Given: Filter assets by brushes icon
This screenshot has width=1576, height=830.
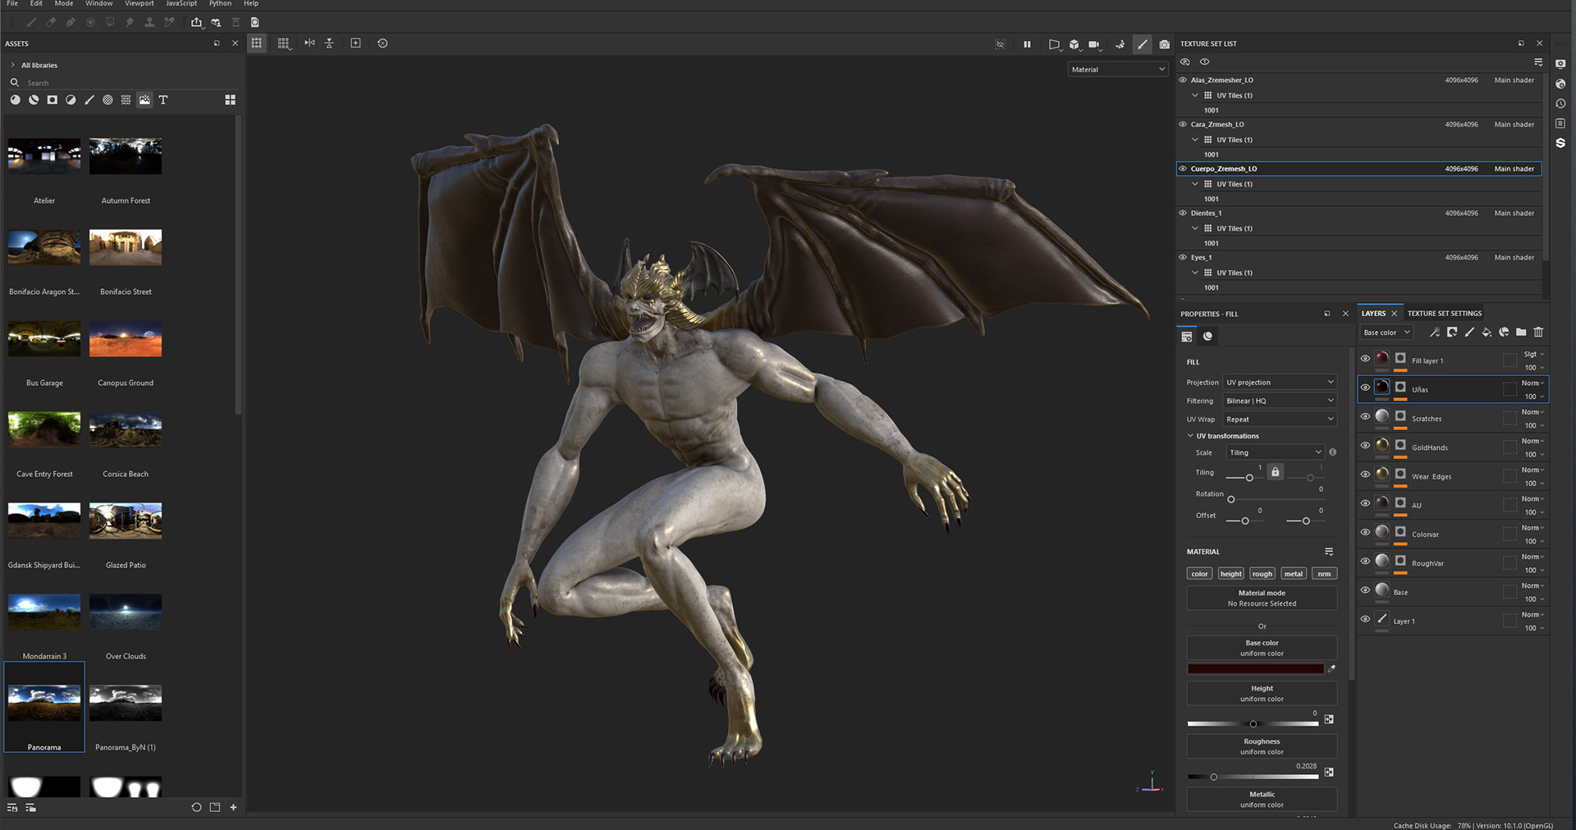Looking at the screenshot, I should (89, 100).
